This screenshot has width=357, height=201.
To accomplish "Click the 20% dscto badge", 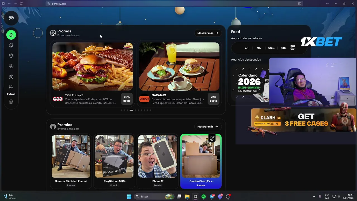I will pyautogui.click(x=127, y=99).
